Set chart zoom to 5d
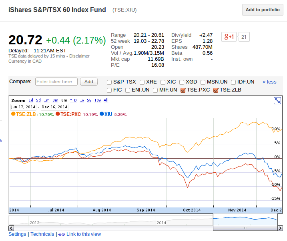 (x=38, y=100)
